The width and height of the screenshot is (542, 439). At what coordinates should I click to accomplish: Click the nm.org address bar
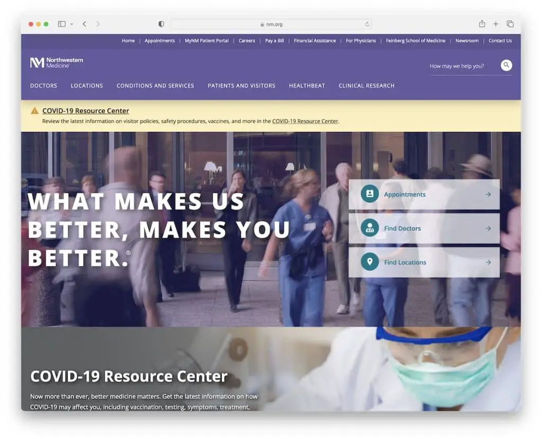click(271, 24)
